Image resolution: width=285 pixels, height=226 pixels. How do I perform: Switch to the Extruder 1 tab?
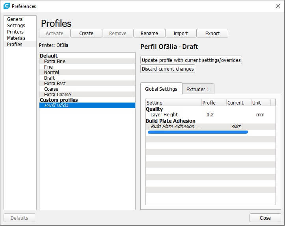tap(197, 89)
